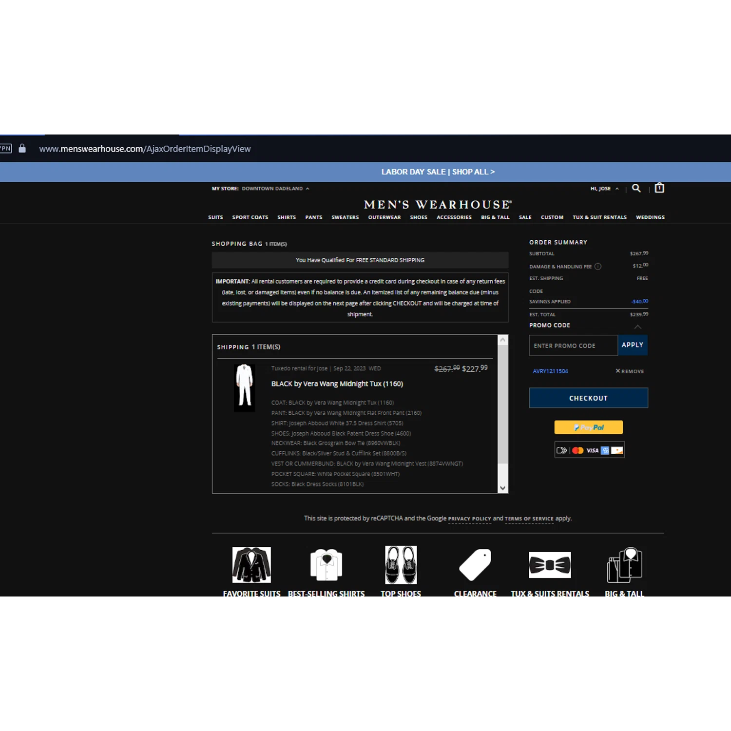Click the browser address bar URL
This screenshot has height=731, width=731.
(145, 149)
